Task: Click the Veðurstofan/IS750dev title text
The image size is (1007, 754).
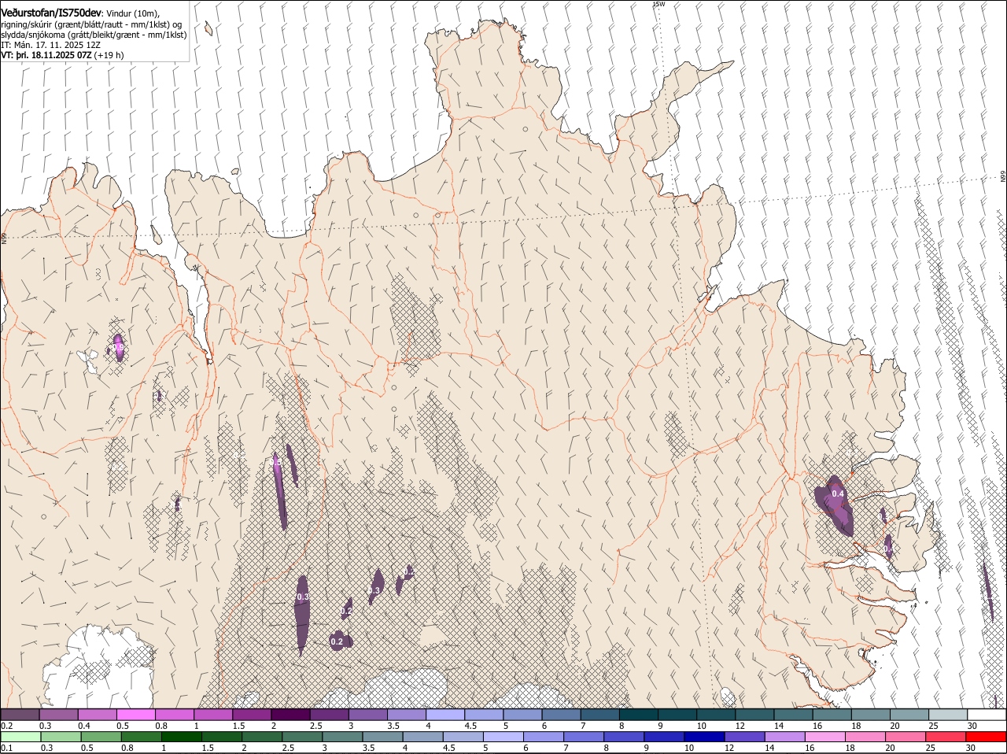Action: [x=51, y=13]
